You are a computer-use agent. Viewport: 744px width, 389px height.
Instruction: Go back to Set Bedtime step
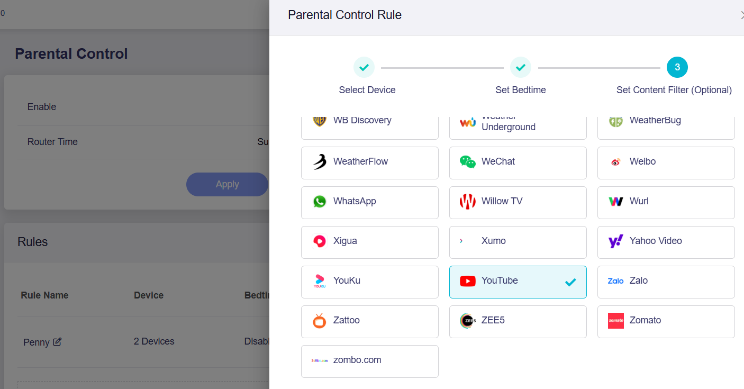(x=521, y=67)
